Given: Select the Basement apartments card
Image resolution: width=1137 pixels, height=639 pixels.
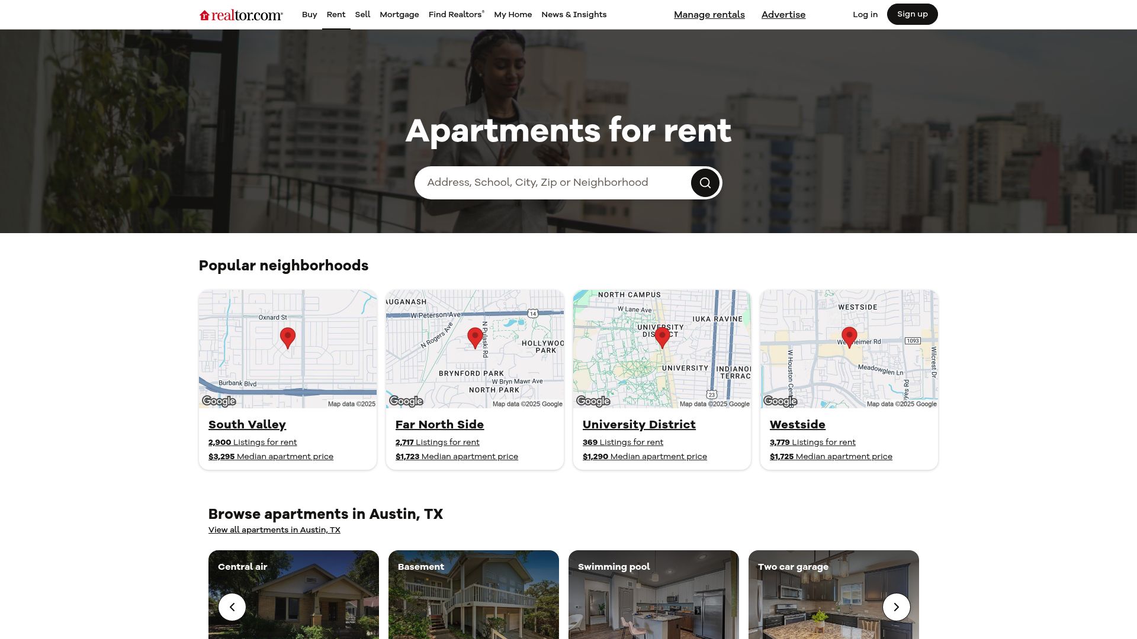Looking at the screenshot, I should (x=474, y=595).
